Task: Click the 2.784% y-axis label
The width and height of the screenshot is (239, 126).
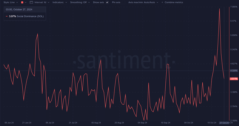Action: click(x=234, y=106)
